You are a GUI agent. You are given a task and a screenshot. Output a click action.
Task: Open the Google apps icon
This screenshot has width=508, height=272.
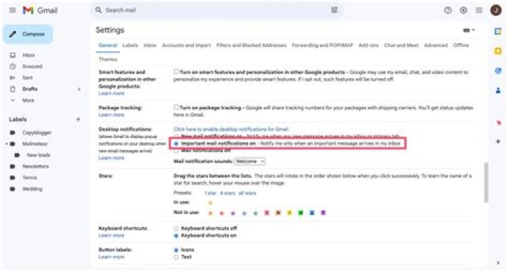(479, 11)
